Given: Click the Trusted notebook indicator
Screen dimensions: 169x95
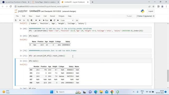Looking at the screenshot, I should tap(129, 16).
